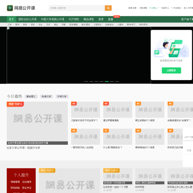The width and height of the screenshot is (193, 193).
Task: Open 职场技能 in the 个人提升 panel
Action: pos(15,188)
